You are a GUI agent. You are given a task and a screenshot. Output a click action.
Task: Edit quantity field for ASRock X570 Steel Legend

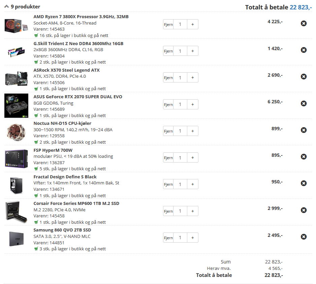pos(180,77)
